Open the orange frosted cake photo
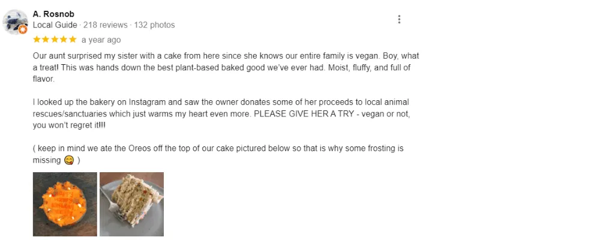 click(x=65, y=204)
